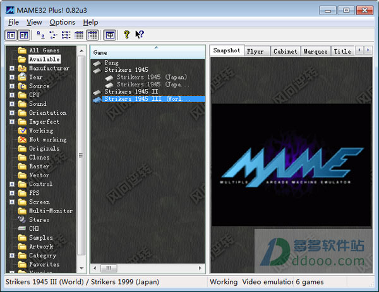The height and width of the screenshot is (292, 379).
Task: Click game list scrollbar right arrow
Action: click(200, 268)
